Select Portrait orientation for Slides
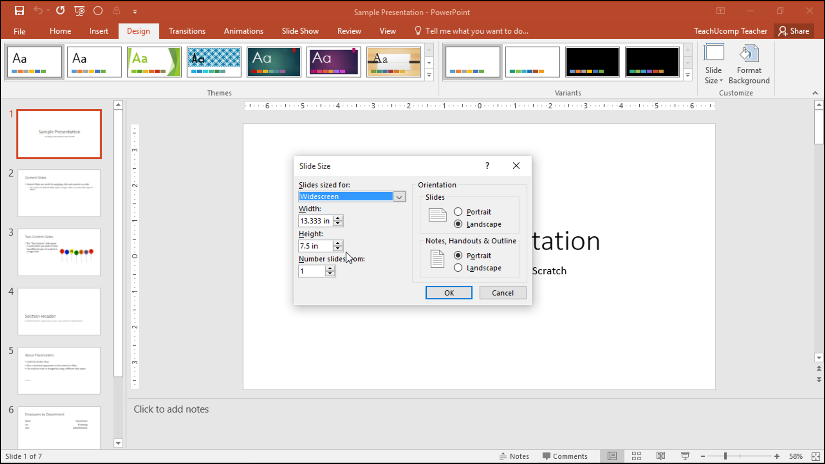The width and height of the screenshot is (825, 464). tap(458, 211)
